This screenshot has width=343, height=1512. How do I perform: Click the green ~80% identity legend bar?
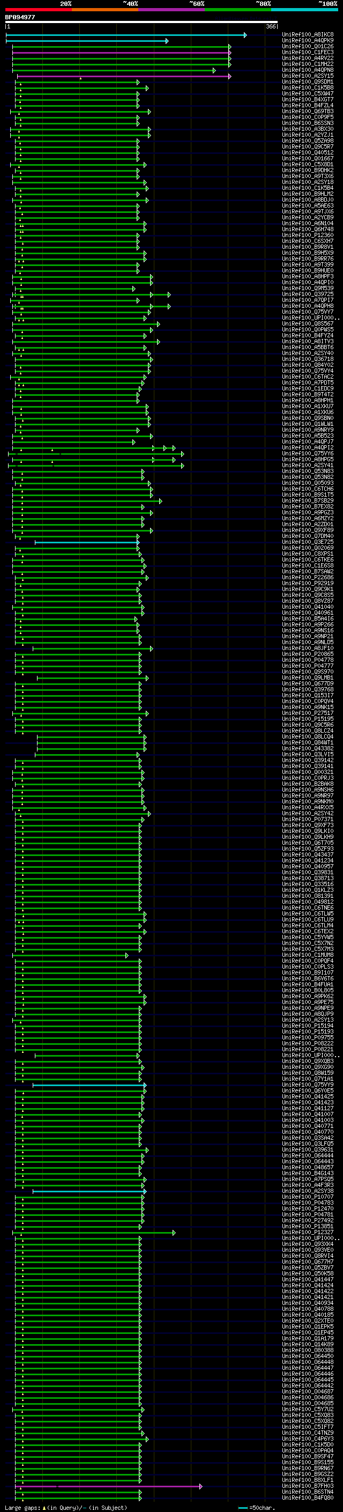[x=238, y=10]
